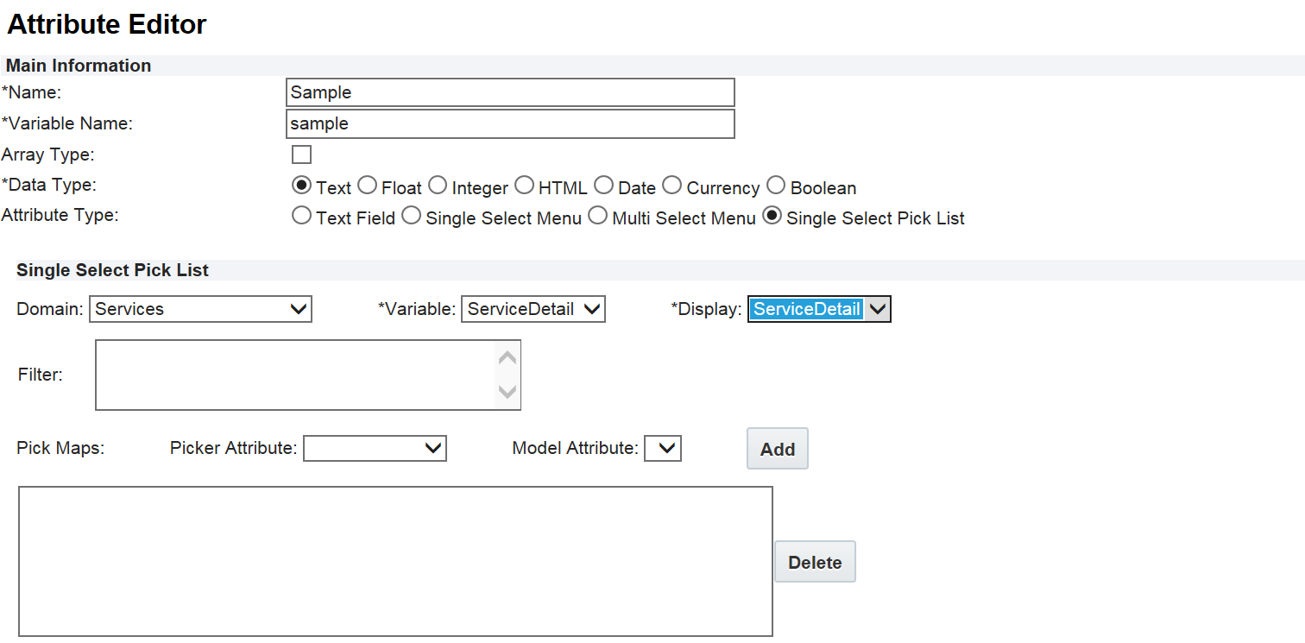Expand the Variable dropdown
1305x643 pixels.
pyautogui.click(x=533, y=309)
